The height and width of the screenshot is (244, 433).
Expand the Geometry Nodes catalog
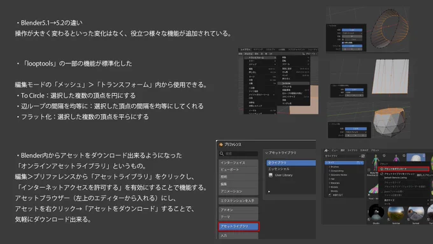click(329, 175)
